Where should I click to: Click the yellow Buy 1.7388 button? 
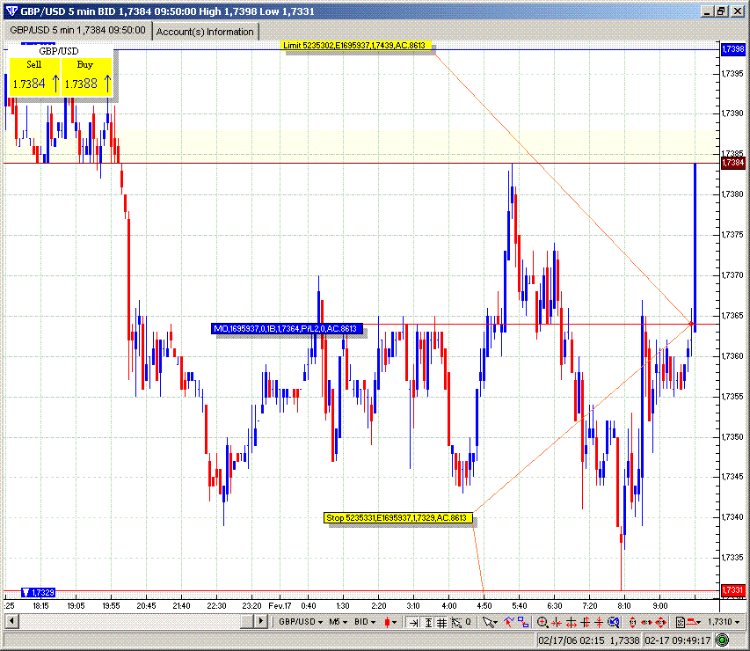(86, 77)
